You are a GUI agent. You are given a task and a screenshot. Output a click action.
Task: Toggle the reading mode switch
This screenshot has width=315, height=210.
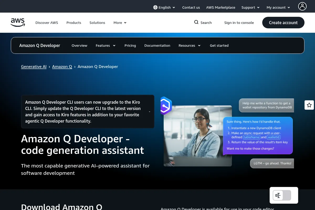coord(282,195)
